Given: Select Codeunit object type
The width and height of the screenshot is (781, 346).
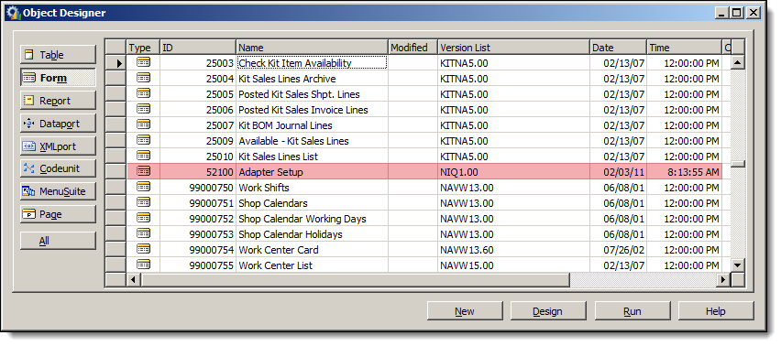Looking at the screenshot, I should (58, 168).
